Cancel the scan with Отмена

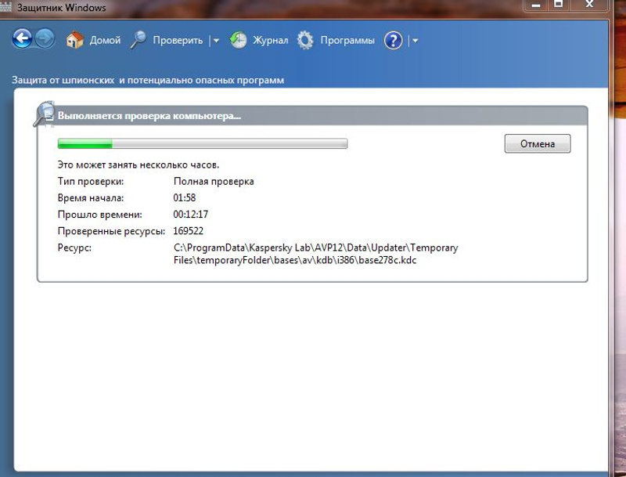click(538, 143)
